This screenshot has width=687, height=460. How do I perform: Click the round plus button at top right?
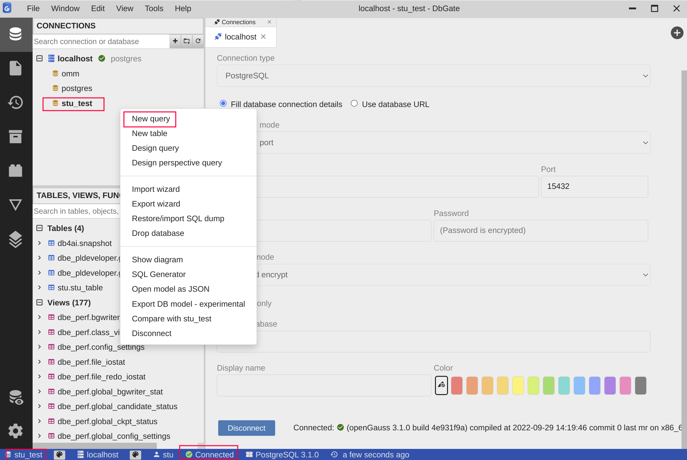[x=677, y=33]
